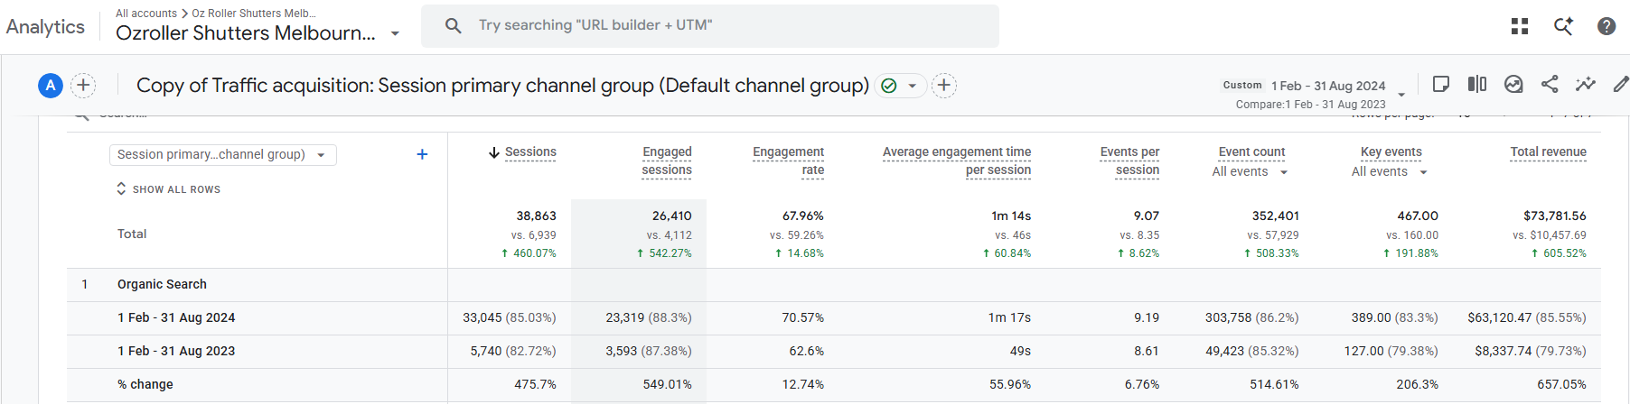Sort by the Engagement rate column header
The width and height of the screenshot is (1630, 404).
point(789,161)
